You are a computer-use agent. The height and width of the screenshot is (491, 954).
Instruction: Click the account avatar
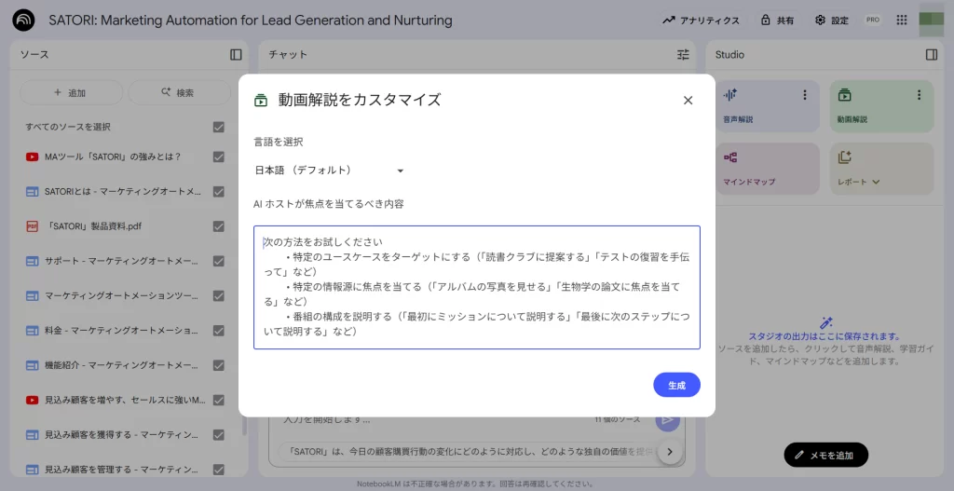[x=931, y=20]
